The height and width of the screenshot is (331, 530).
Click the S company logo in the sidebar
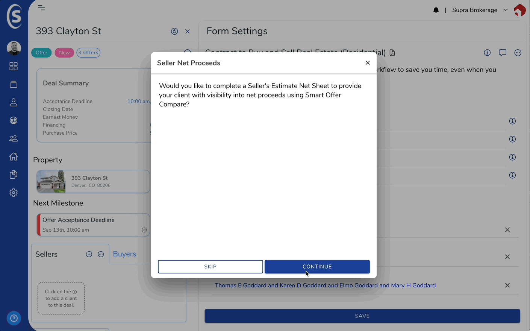coord(14,16)
